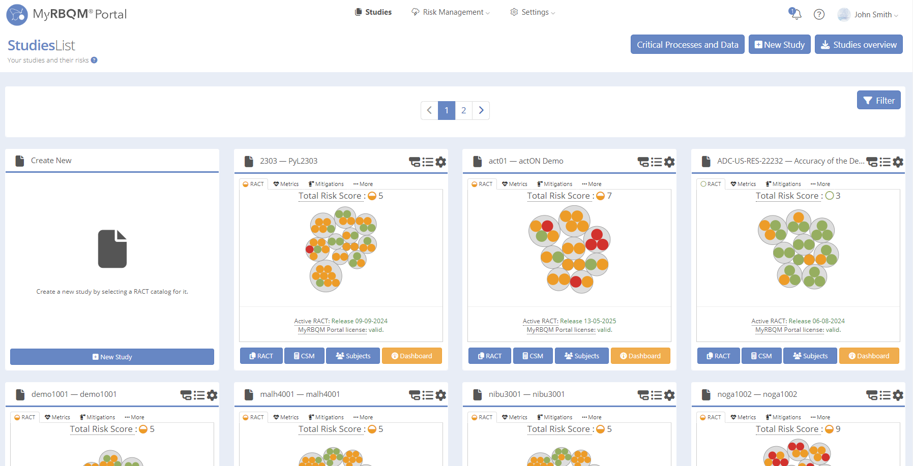913x466 pixels.
Task: Switch to the Metrics tab on 2303 card
Action: (x=286, y=184)
